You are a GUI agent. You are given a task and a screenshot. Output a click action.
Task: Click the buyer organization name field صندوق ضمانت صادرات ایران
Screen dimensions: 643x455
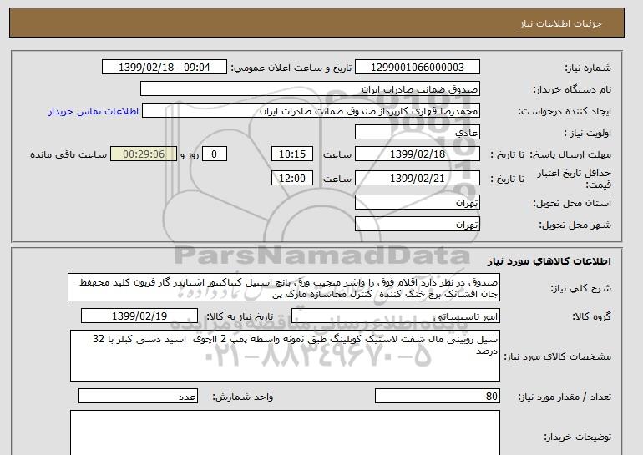[x=310, y=89]
